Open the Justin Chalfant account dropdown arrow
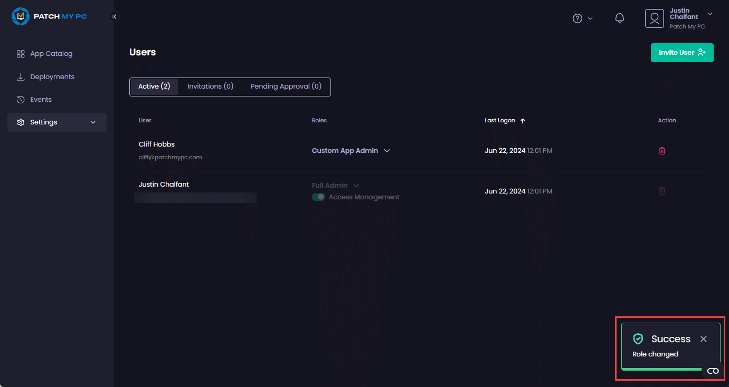 [710, 14]
